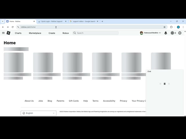Open the Blog footer link
Image resolution: width=186 pixels, height=139 pixels.
(50, 101)
